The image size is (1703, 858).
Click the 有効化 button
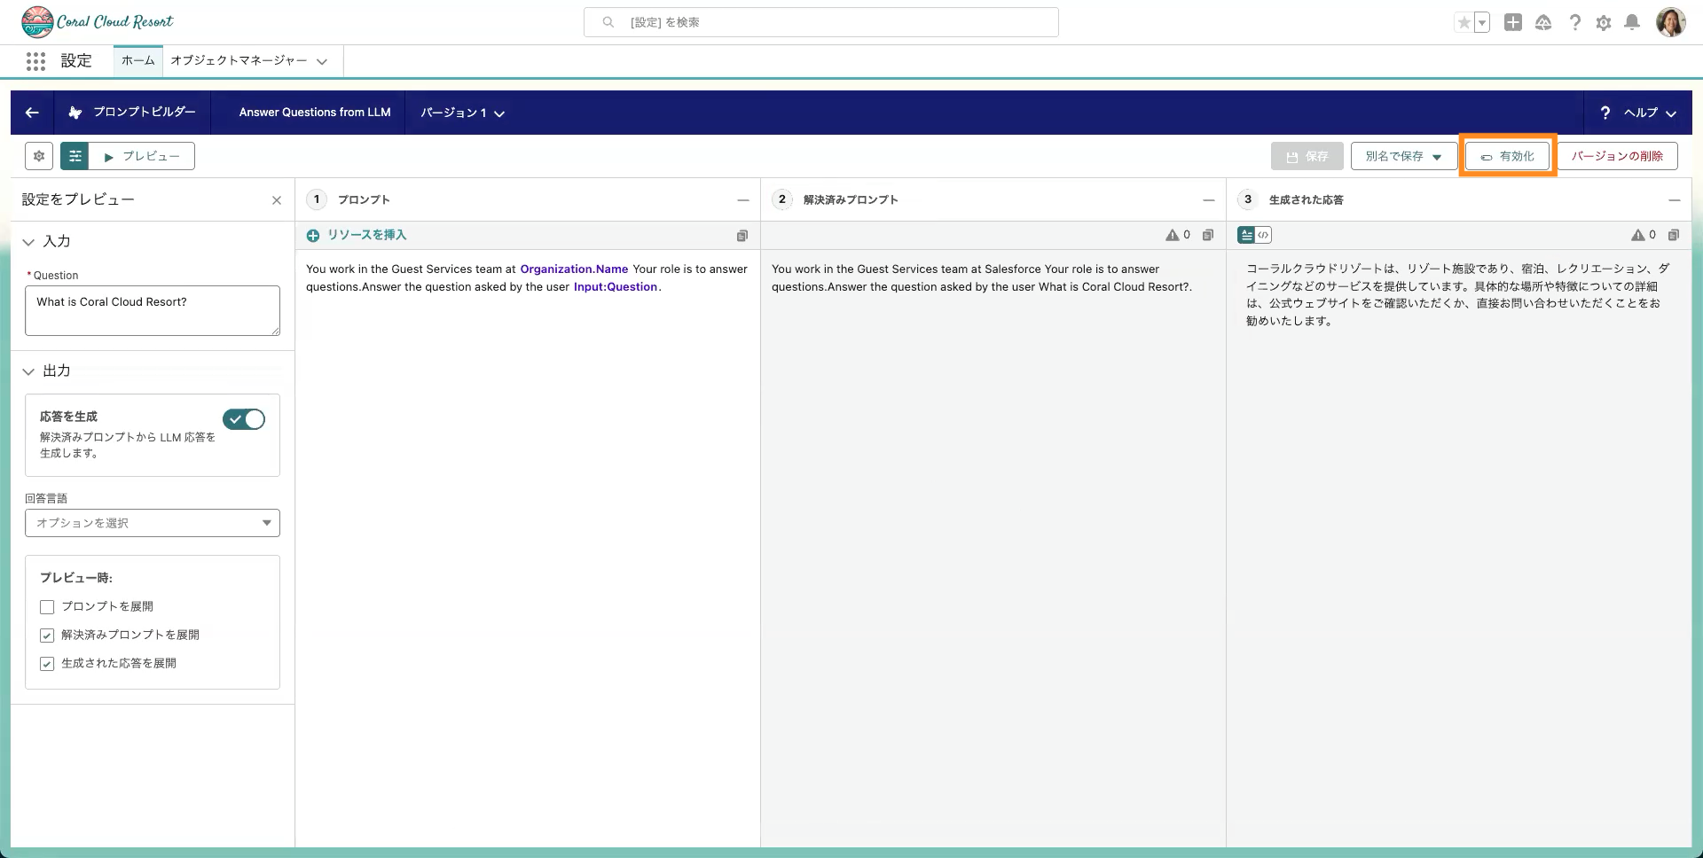1508,156
